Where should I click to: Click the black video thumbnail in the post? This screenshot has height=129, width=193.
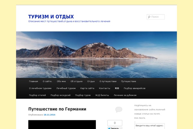click(62, 124)
